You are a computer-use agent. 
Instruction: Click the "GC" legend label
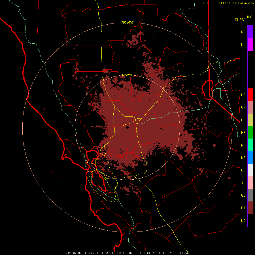point(243,195)
